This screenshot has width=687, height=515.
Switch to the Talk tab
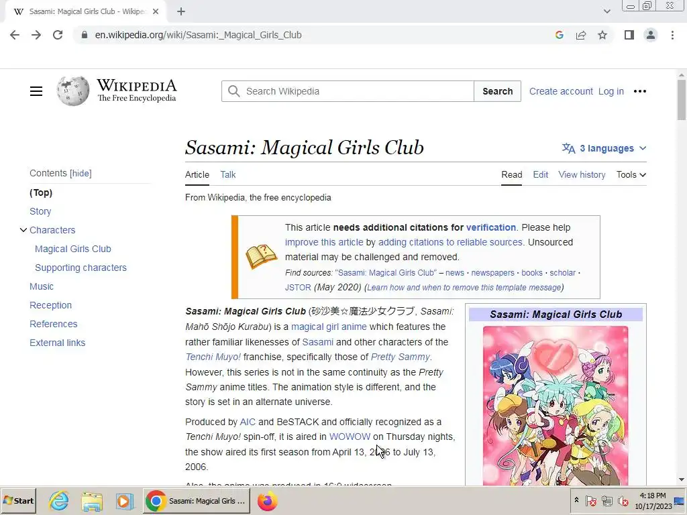coord(228,175)
